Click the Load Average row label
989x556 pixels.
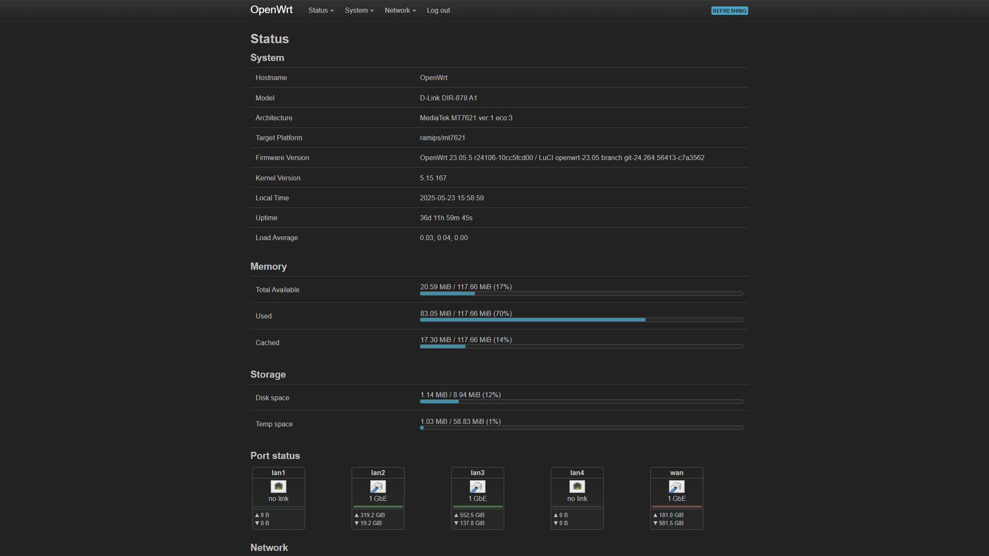pyautogui.click(x=277, y=238)
